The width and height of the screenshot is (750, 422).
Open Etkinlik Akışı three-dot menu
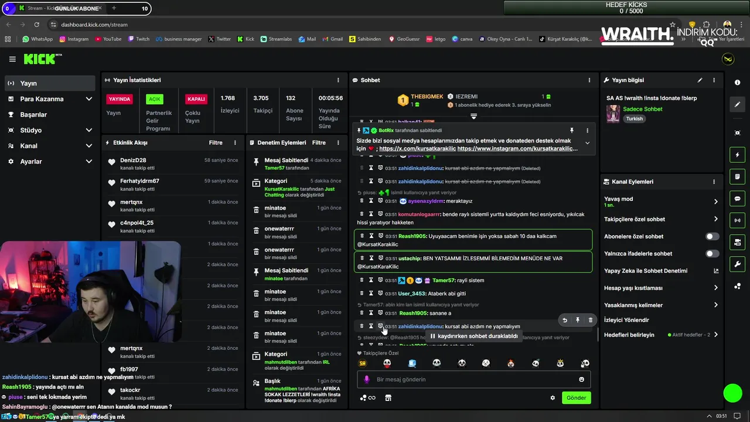[235, 143]
